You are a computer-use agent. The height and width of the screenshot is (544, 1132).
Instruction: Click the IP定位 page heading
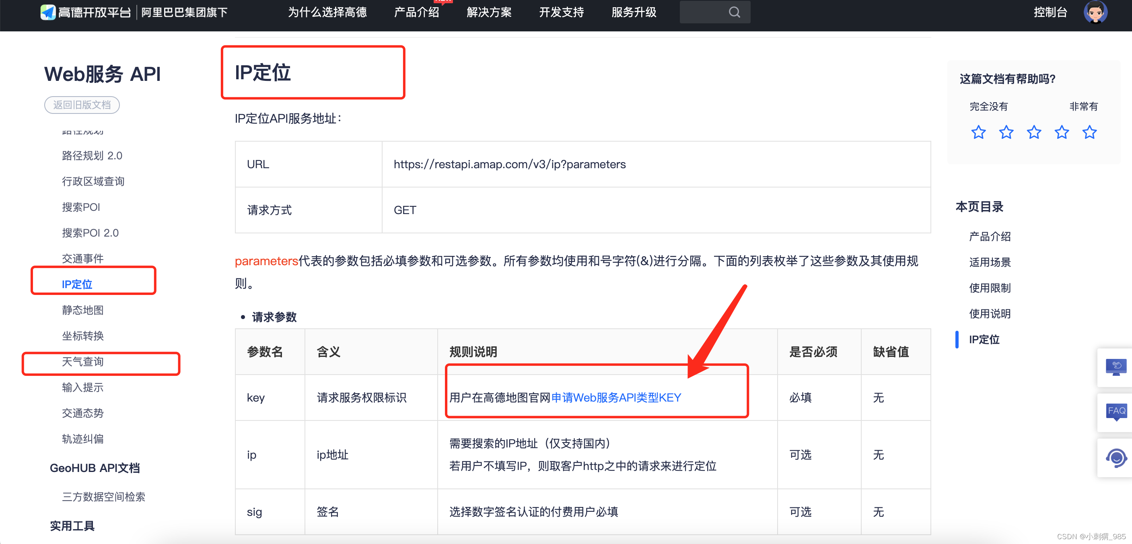click(x=262, y=72)
